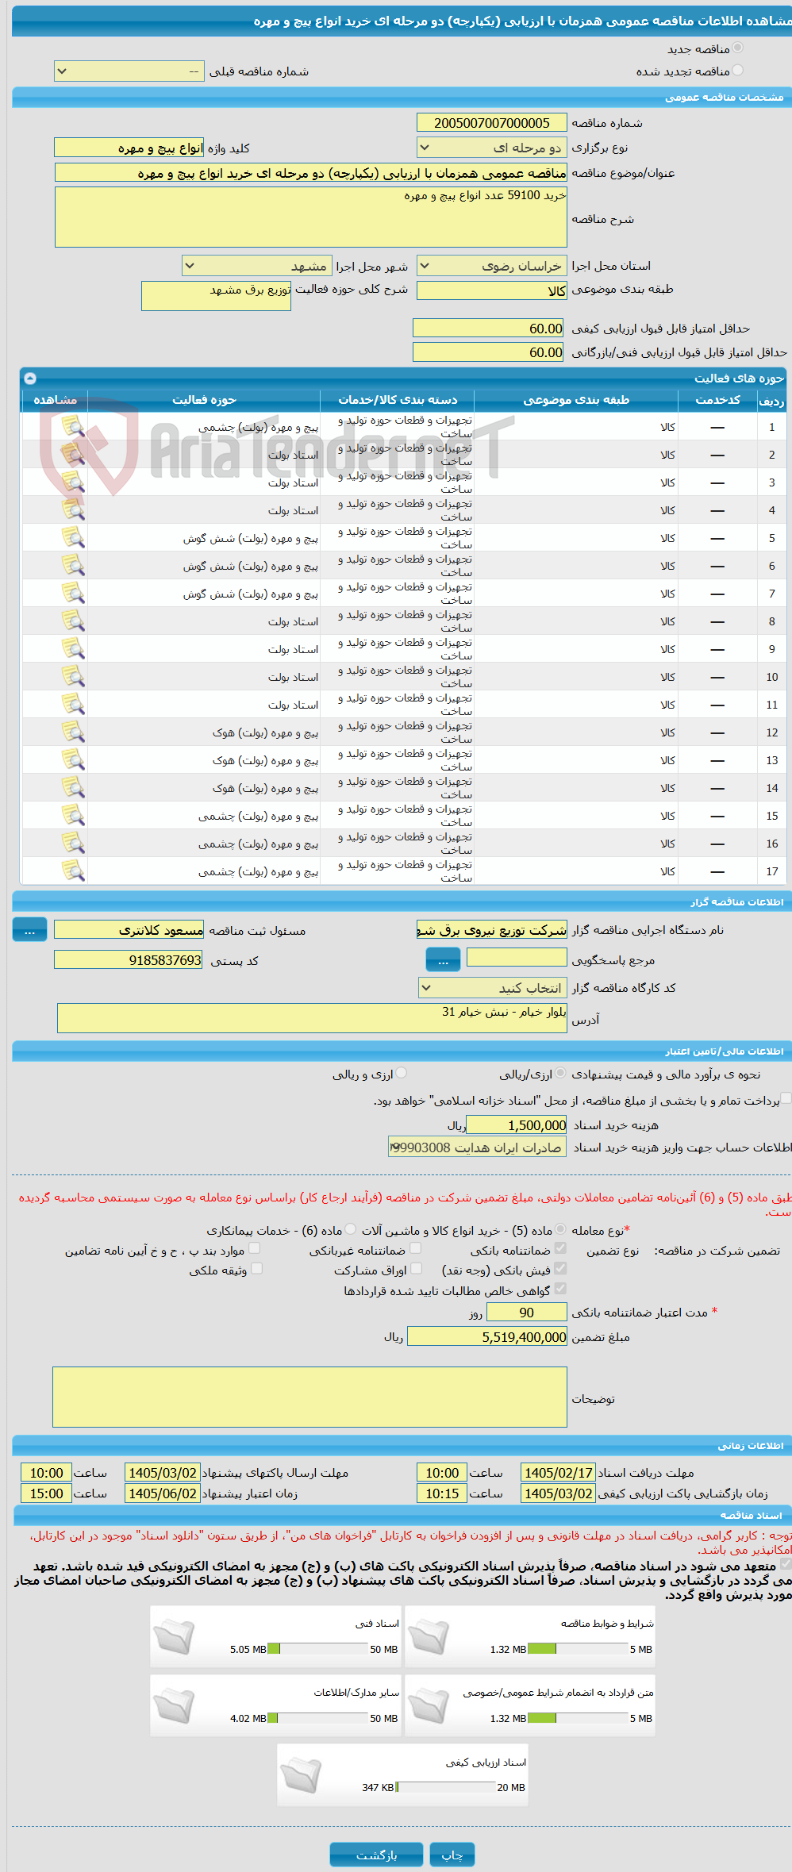Open the متن قرارداد documents folder

click(429, 1705)
